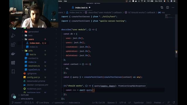Open config.jest.js file
This screenshot has height=105, width=187.
click(x=33, y=77)
